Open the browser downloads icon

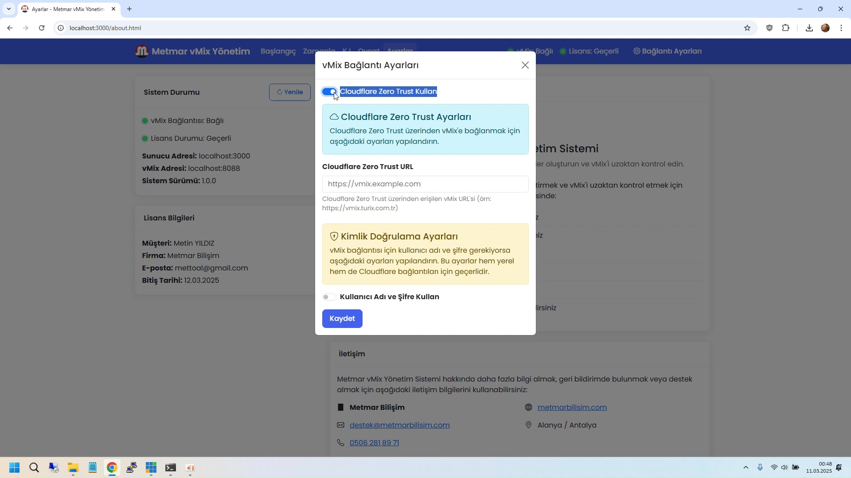(x=809, y=28)
